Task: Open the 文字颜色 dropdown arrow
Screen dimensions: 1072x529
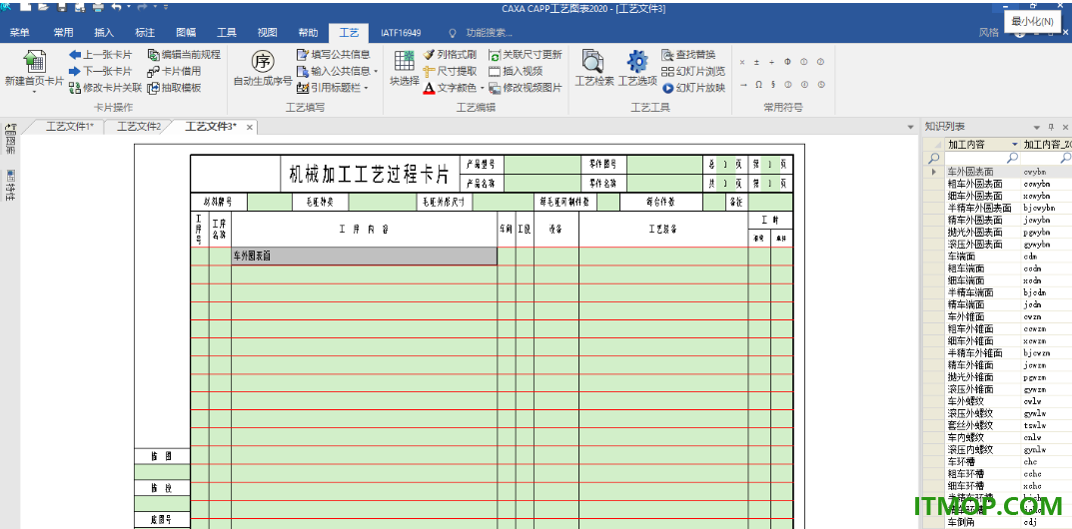Action: click(482, 88)
